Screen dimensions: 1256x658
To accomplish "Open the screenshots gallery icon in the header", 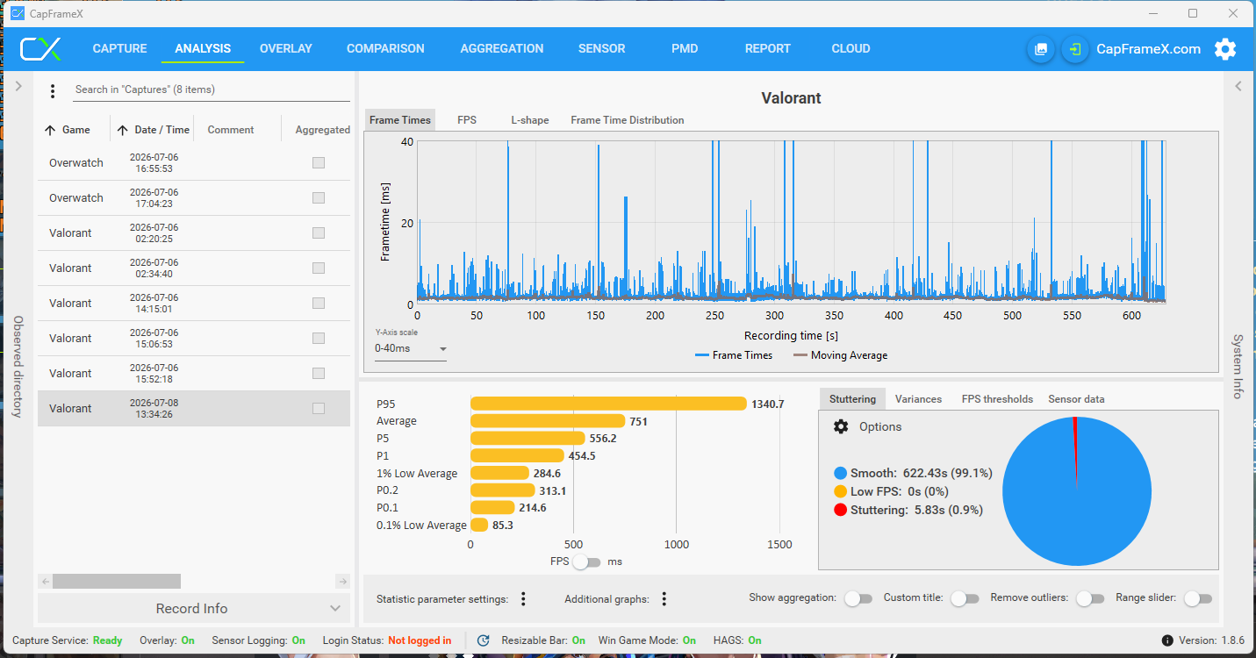I will [x=1041, y=49].
